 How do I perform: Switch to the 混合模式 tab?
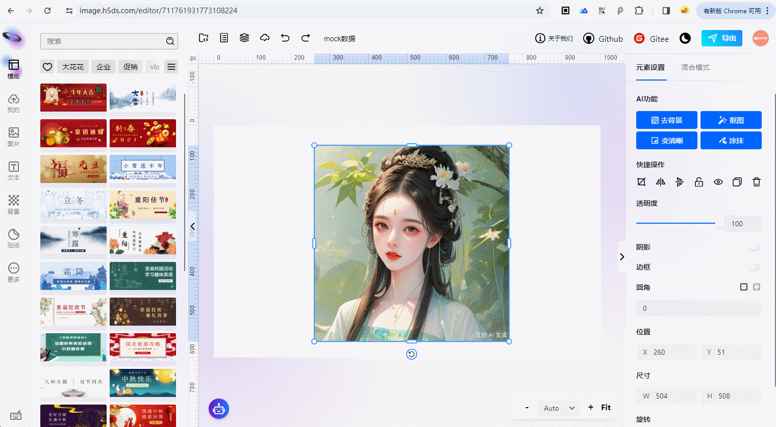coord(695,67)
